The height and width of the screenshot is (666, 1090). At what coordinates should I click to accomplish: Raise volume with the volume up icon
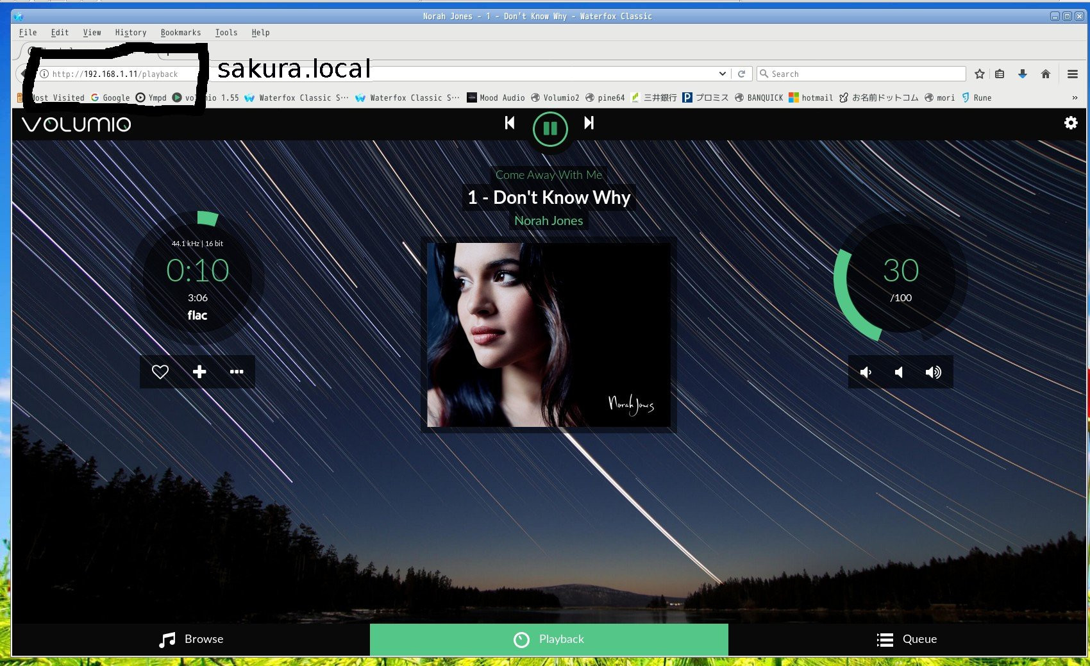934,372
